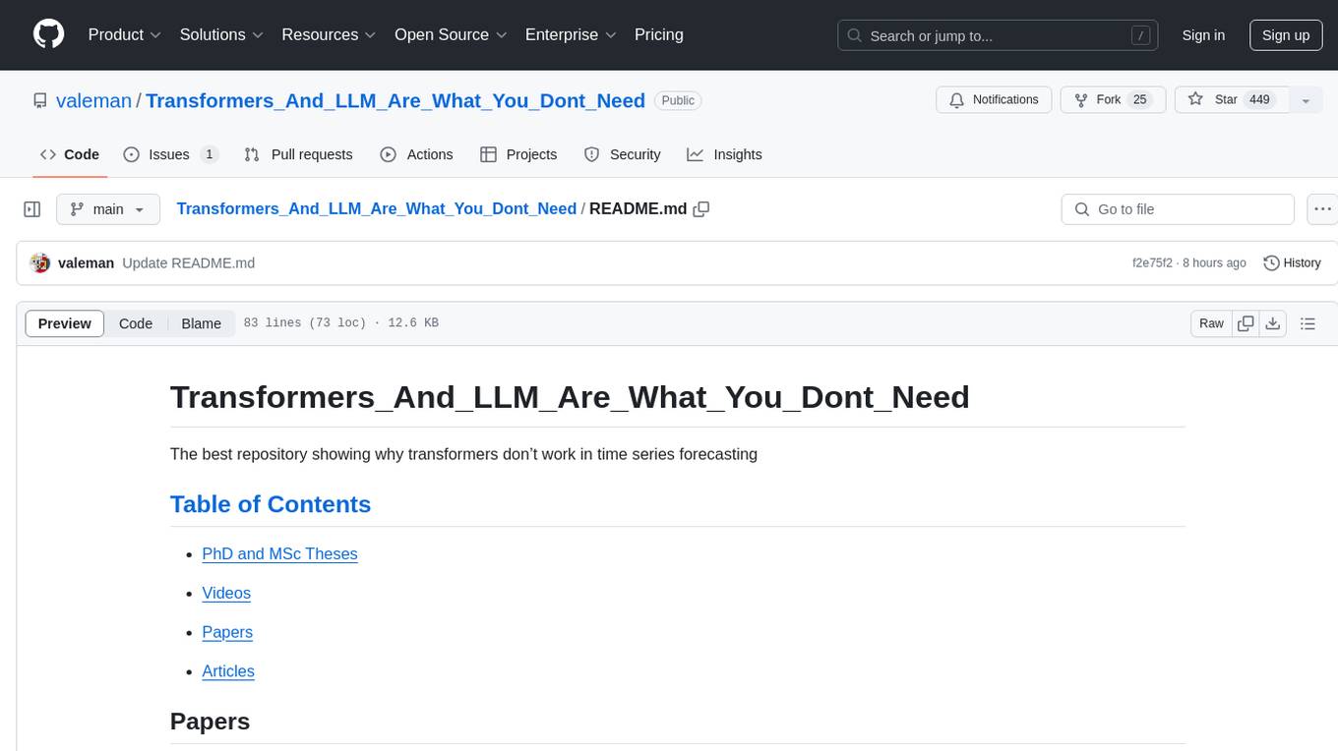Star this repository
The image size is (1338, 751).
pyautogui.click(x=1232, y=100)
